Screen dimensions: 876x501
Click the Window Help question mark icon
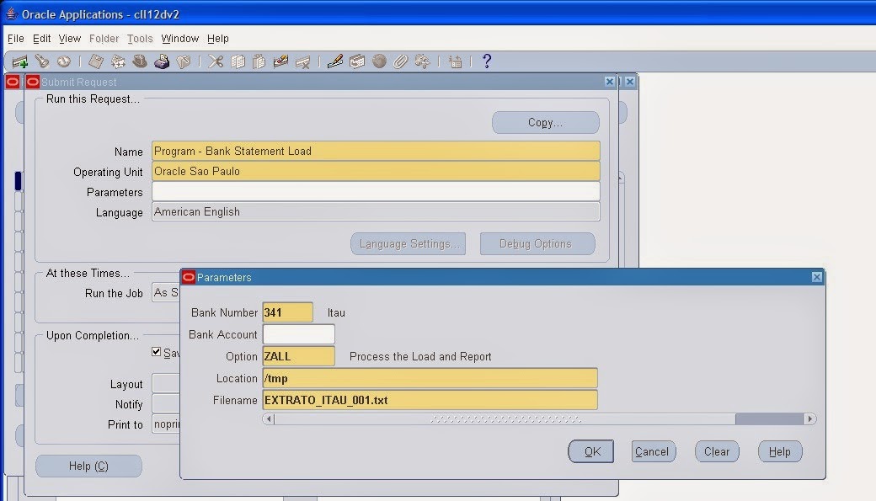486,61
